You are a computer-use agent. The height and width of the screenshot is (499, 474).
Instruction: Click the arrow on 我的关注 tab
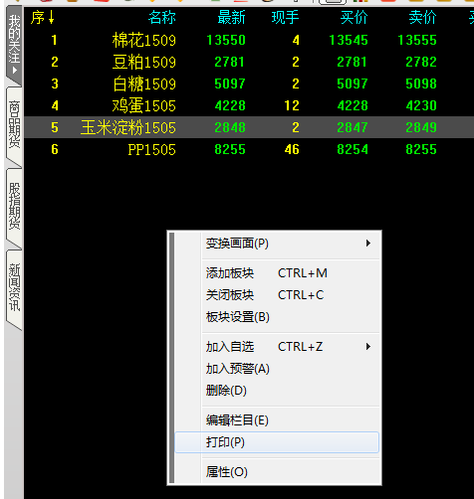[x=14, y=71]
